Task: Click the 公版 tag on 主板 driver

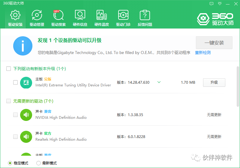Action: click(x=48, y=79)
